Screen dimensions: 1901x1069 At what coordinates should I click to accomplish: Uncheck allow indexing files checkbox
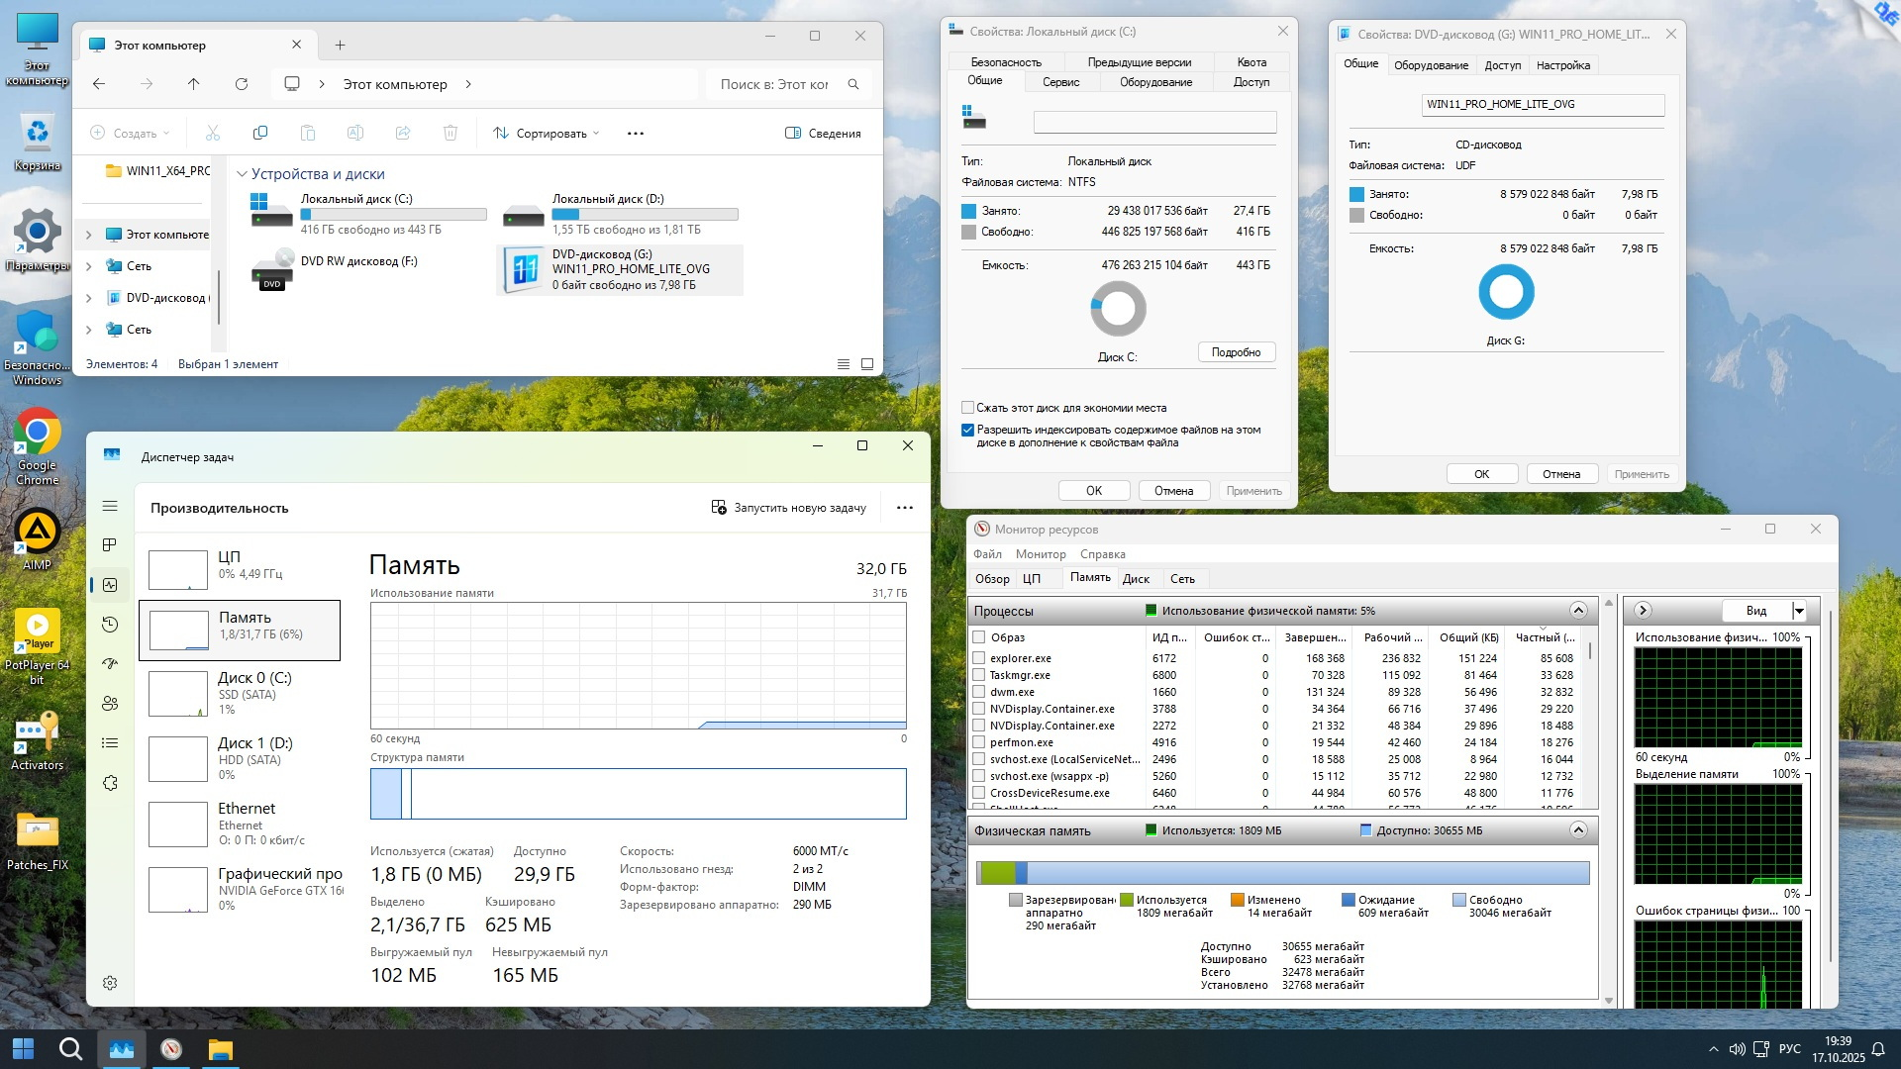(x=967, y=430)
